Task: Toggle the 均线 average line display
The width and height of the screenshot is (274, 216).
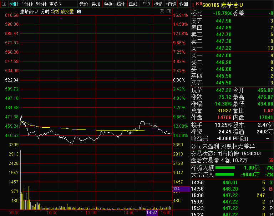Action: (55, 11)
